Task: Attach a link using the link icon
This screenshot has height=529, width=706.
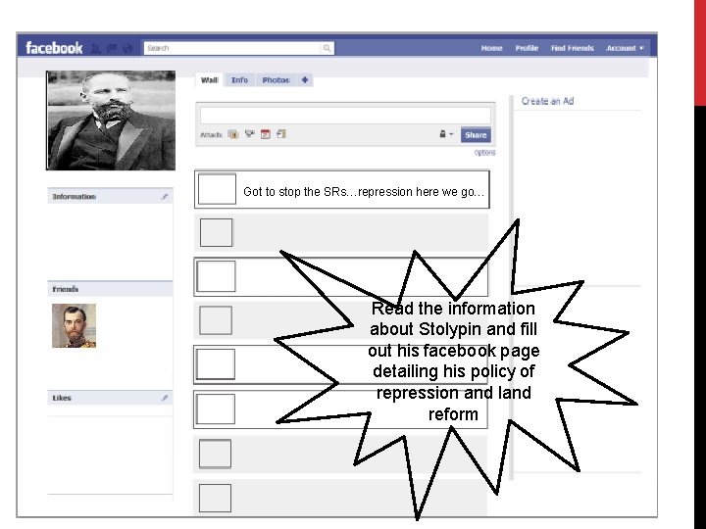Action: [281, 134]
